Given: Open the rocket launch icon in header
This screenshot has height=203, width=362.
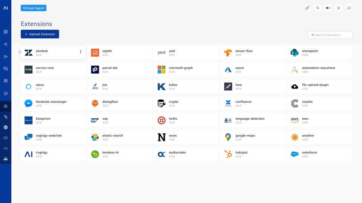Looking at the screenshot, I should (307, 8).
